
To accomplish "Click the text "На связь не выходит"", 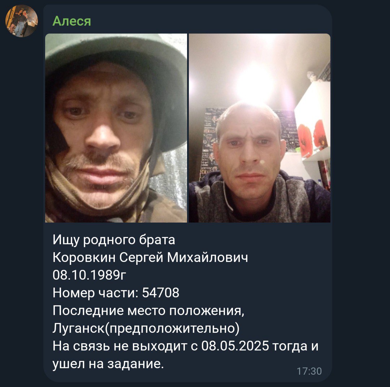I will (120, 346).
